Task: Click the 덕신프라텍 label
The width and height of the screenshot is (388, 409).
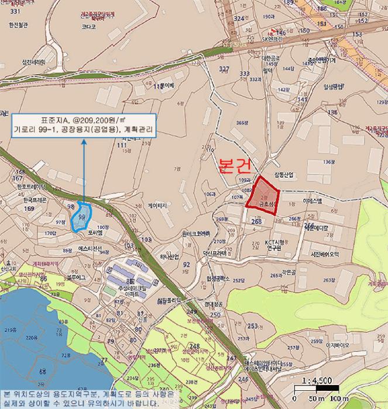Action: (215, 253)
